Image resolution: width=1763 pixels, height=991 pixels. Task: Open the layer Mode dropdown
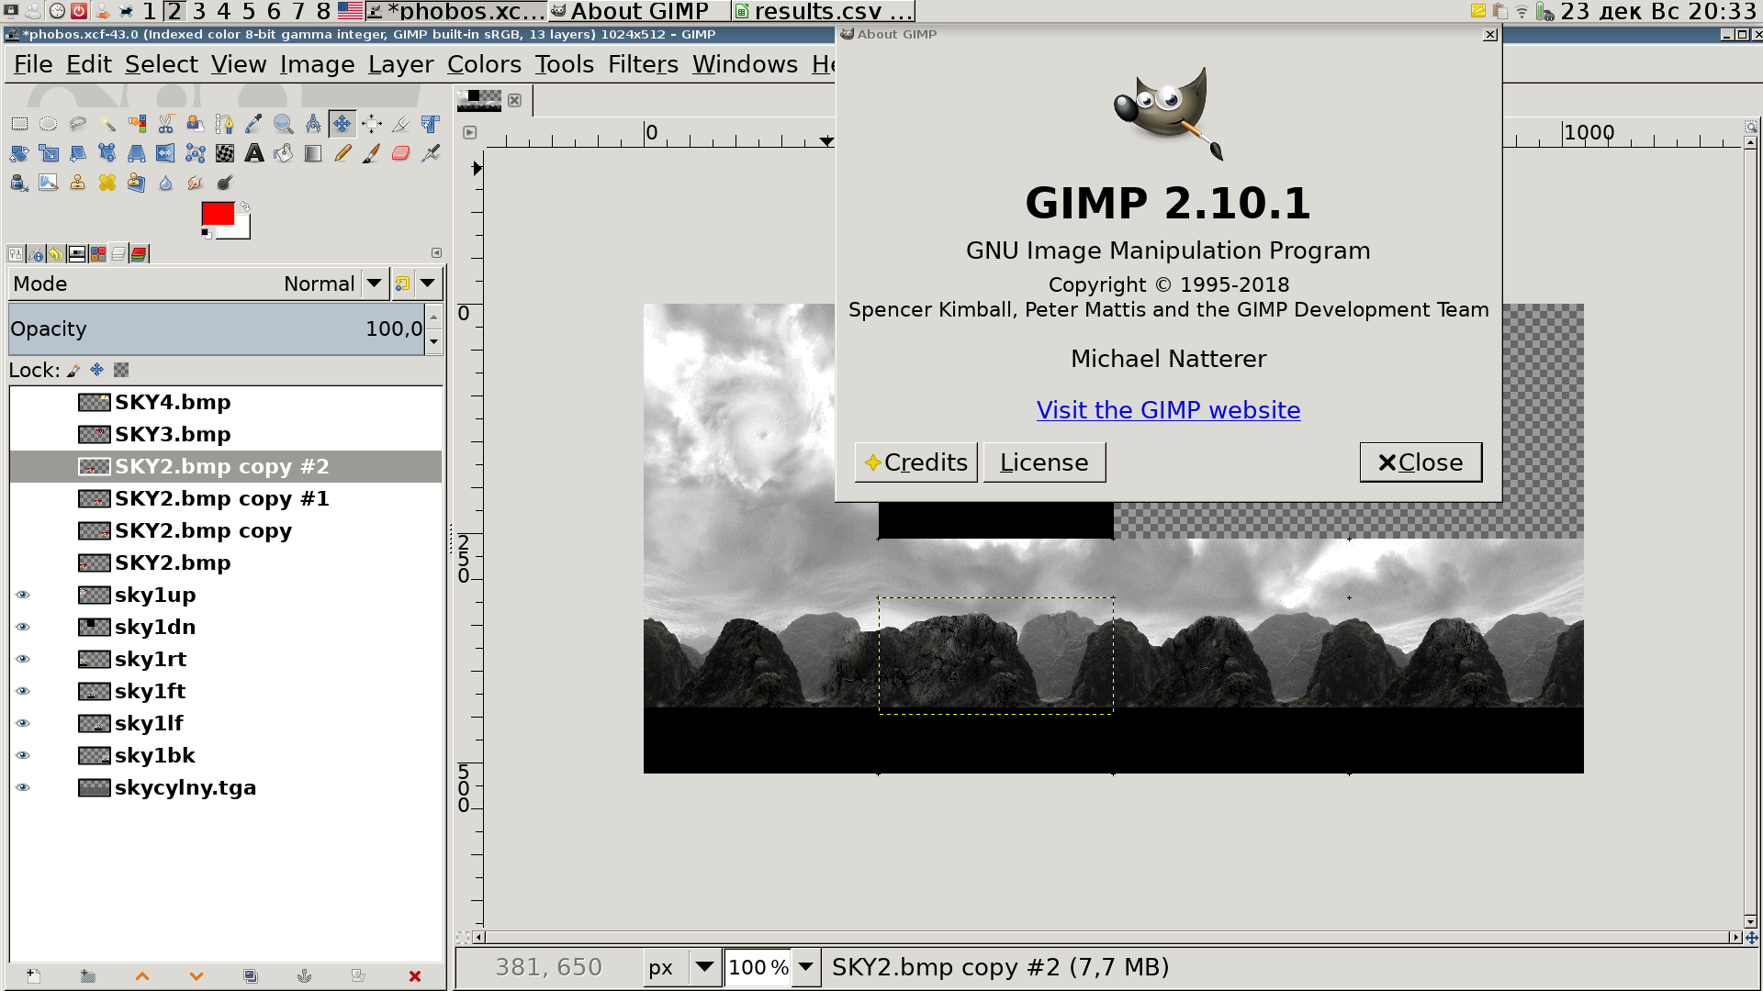[x=197, y=284]
